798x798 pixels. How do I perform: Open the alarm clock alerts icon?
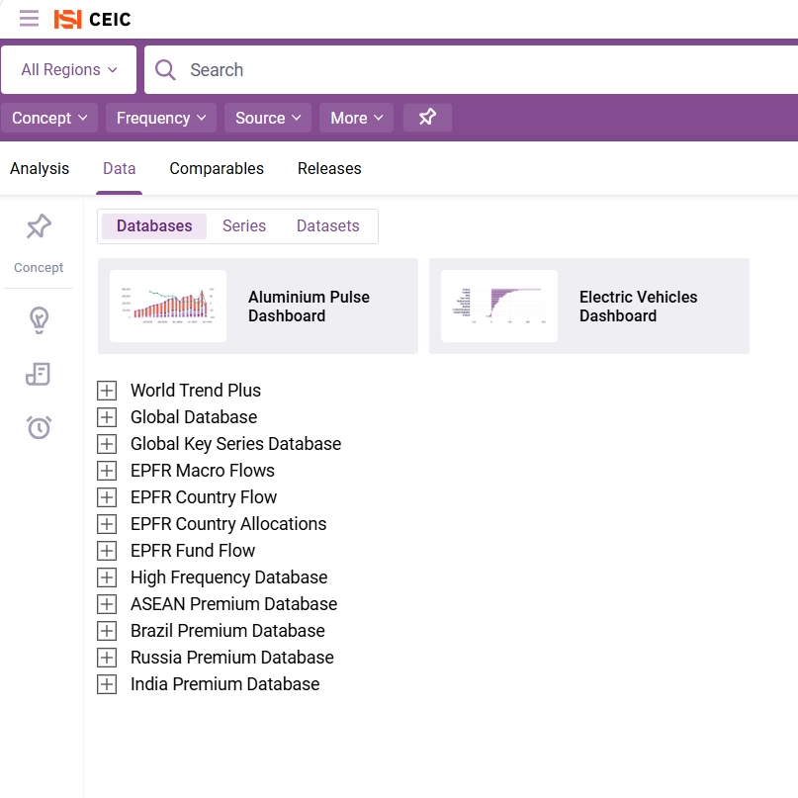tap(39, 427)
